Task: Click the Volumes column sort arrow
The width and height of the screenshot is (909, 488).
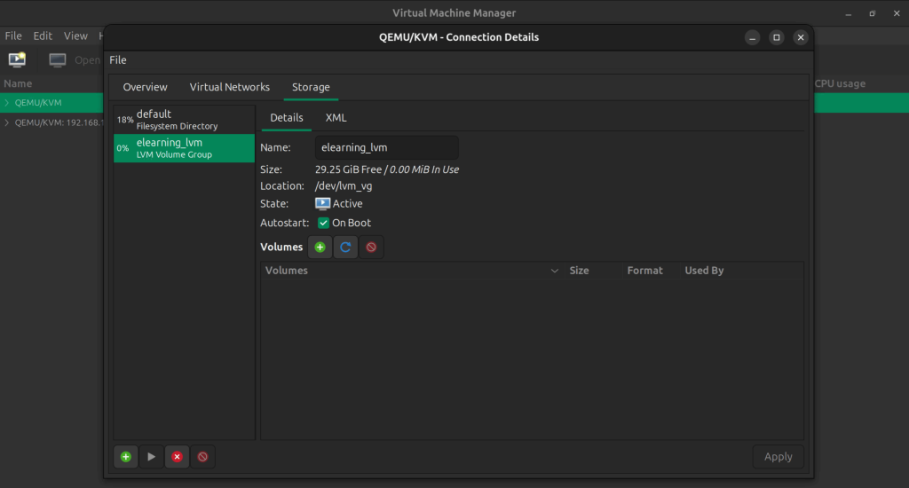Action: 554,271
